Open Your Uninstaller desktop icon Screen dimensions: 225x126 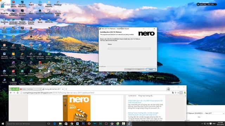point(4,73)
